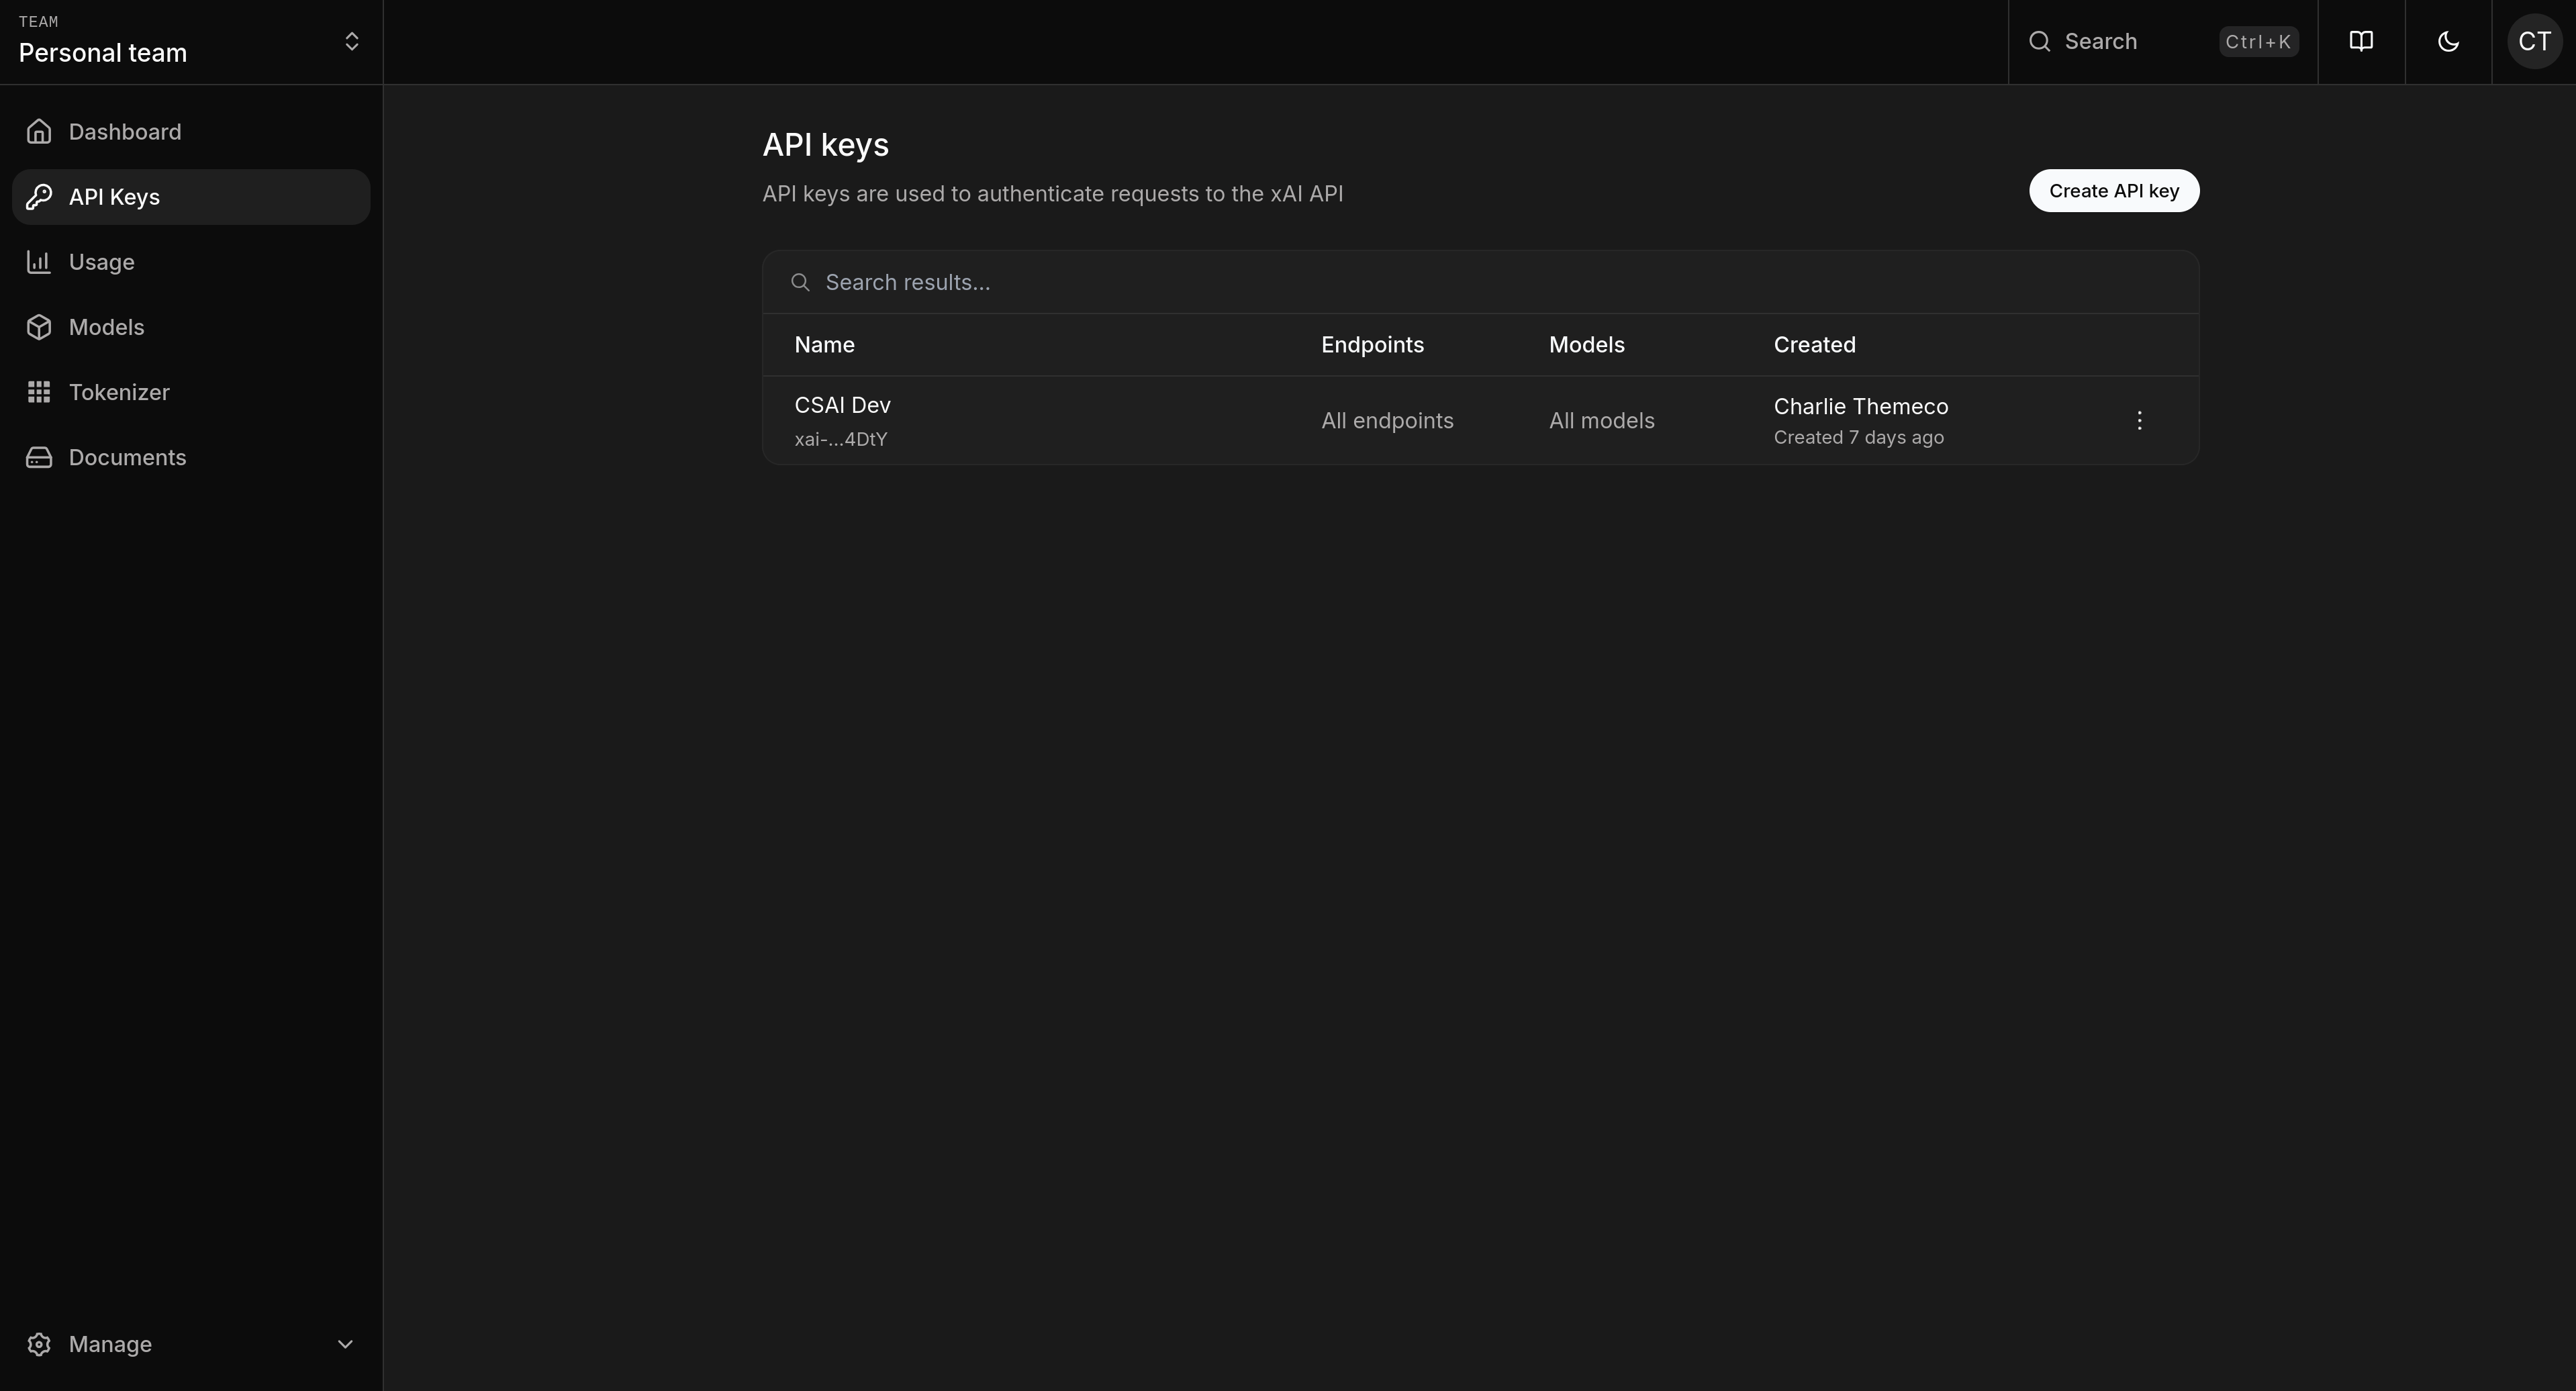Expand the Manage section chevron
Screen dimensions: 2576x1391
point(345,1344)
